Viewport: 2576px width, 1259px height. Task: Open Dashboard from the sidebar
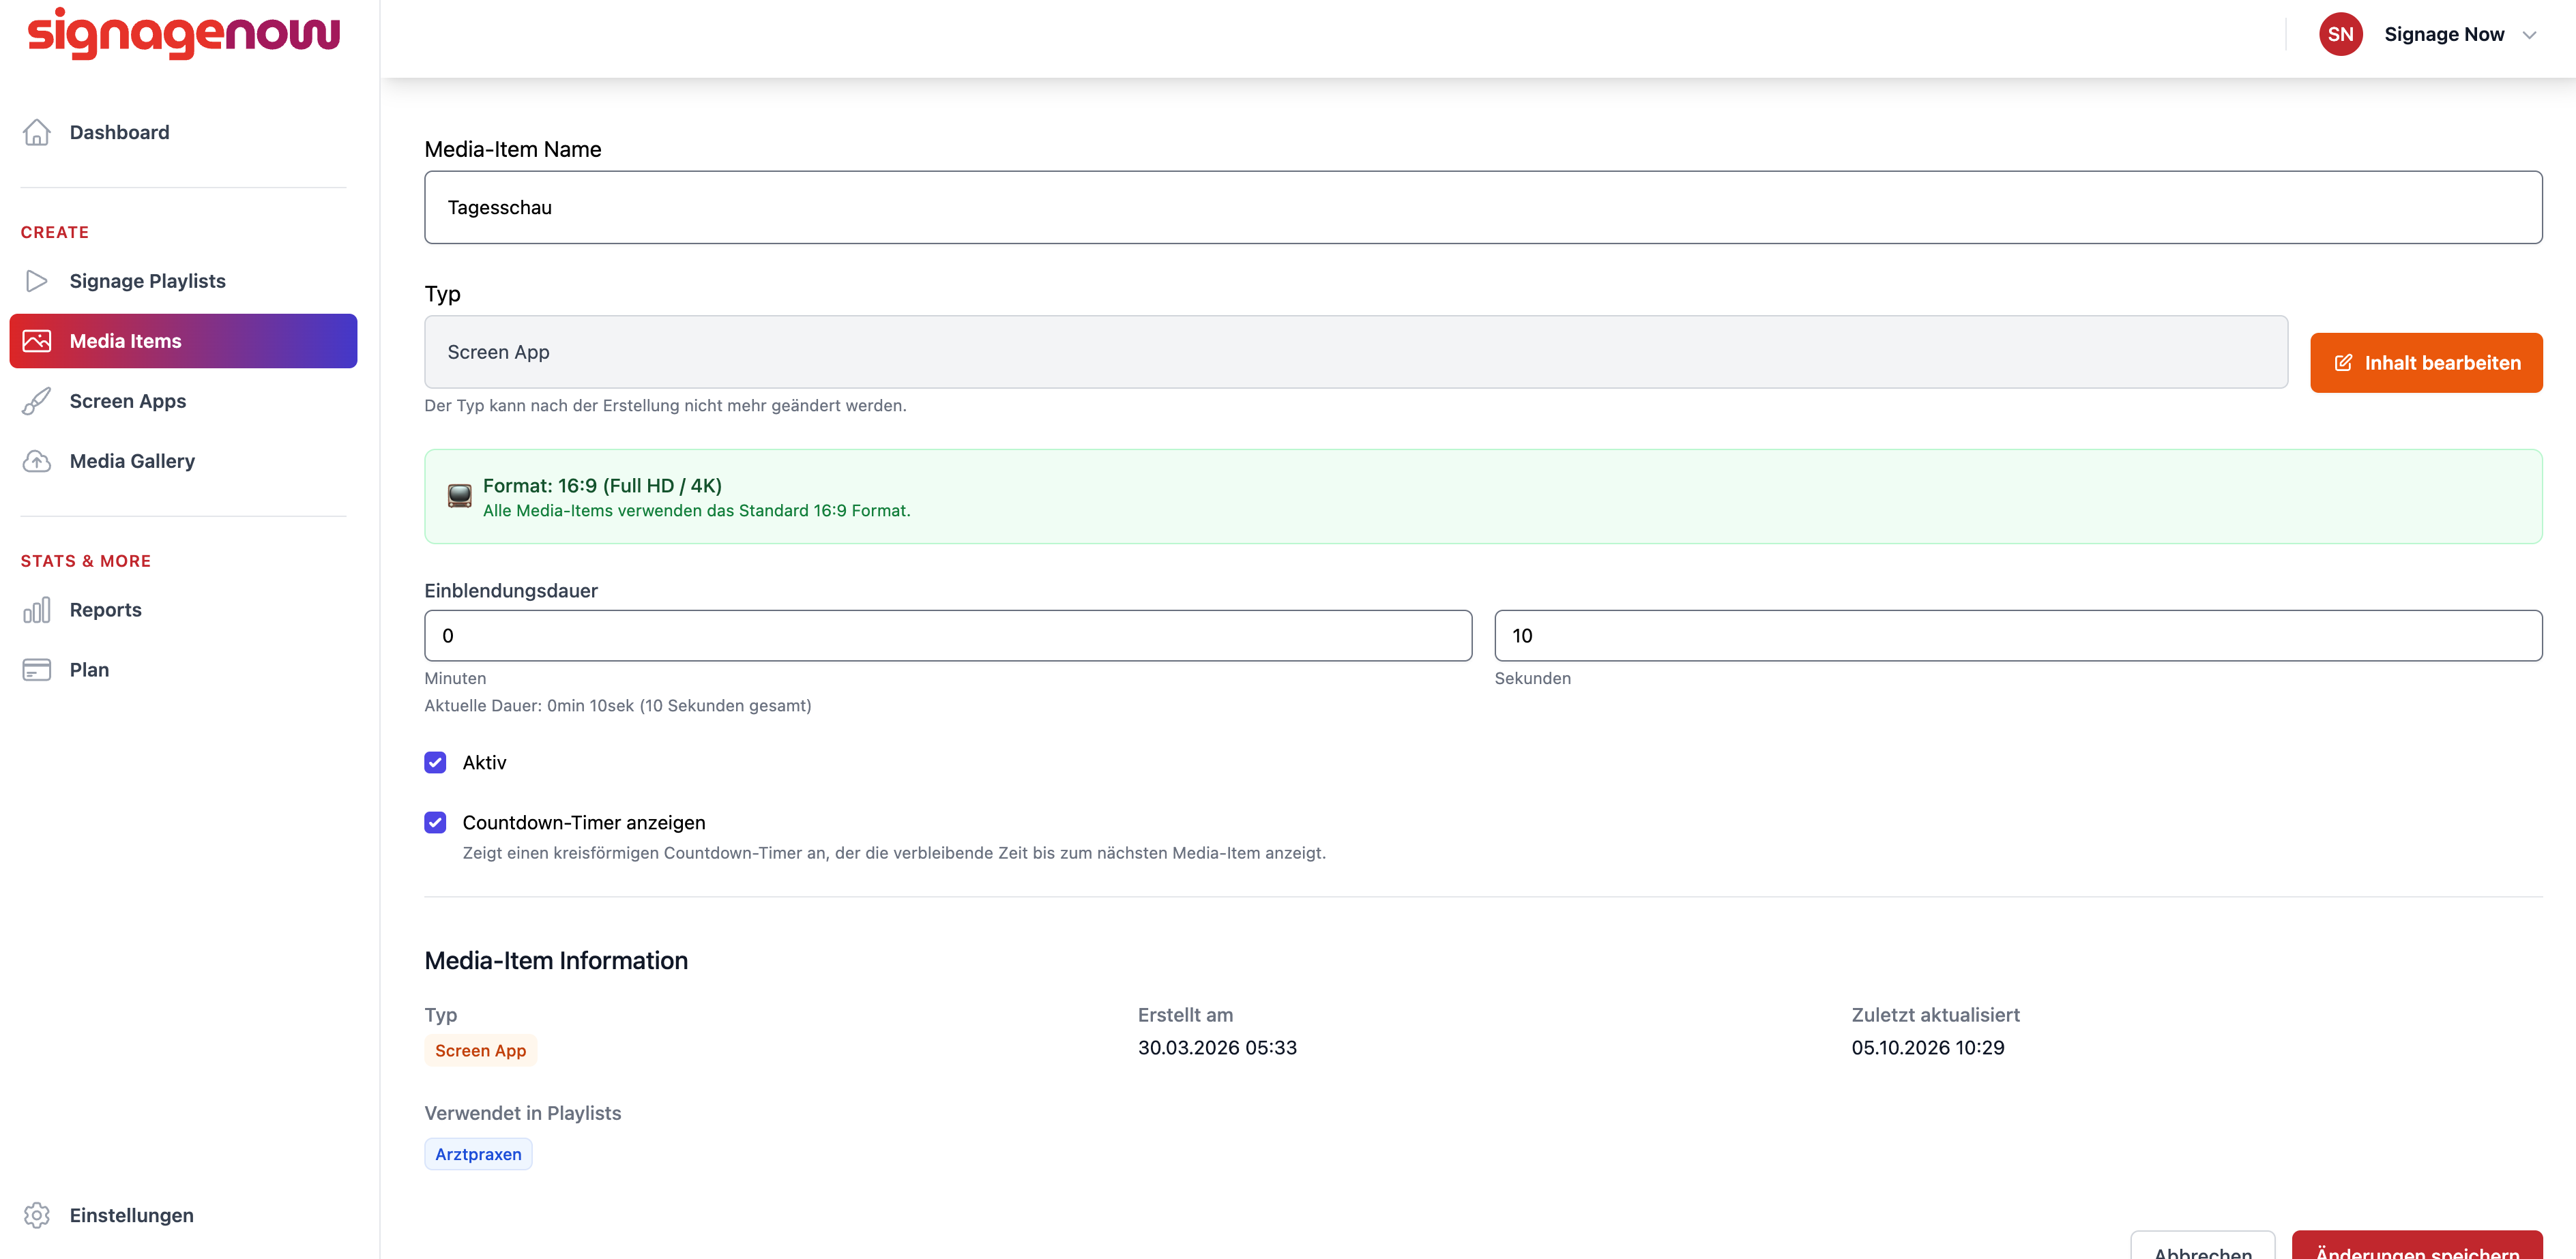(184, 132)
